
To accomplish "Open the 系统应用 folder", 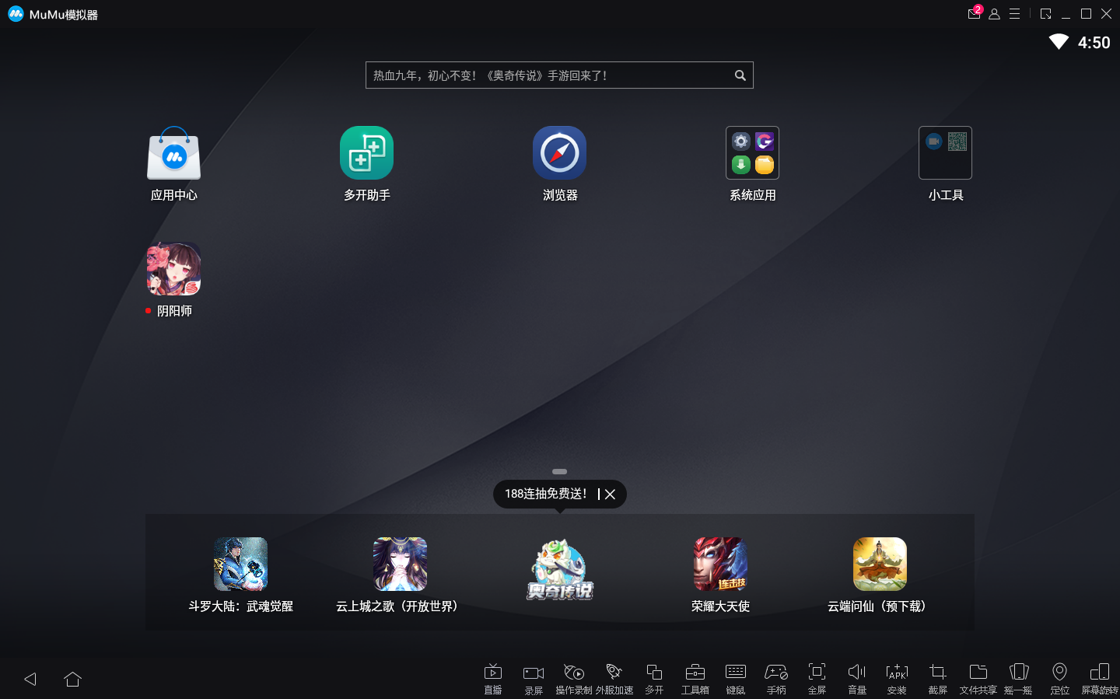I will click(x=752, y=153).
